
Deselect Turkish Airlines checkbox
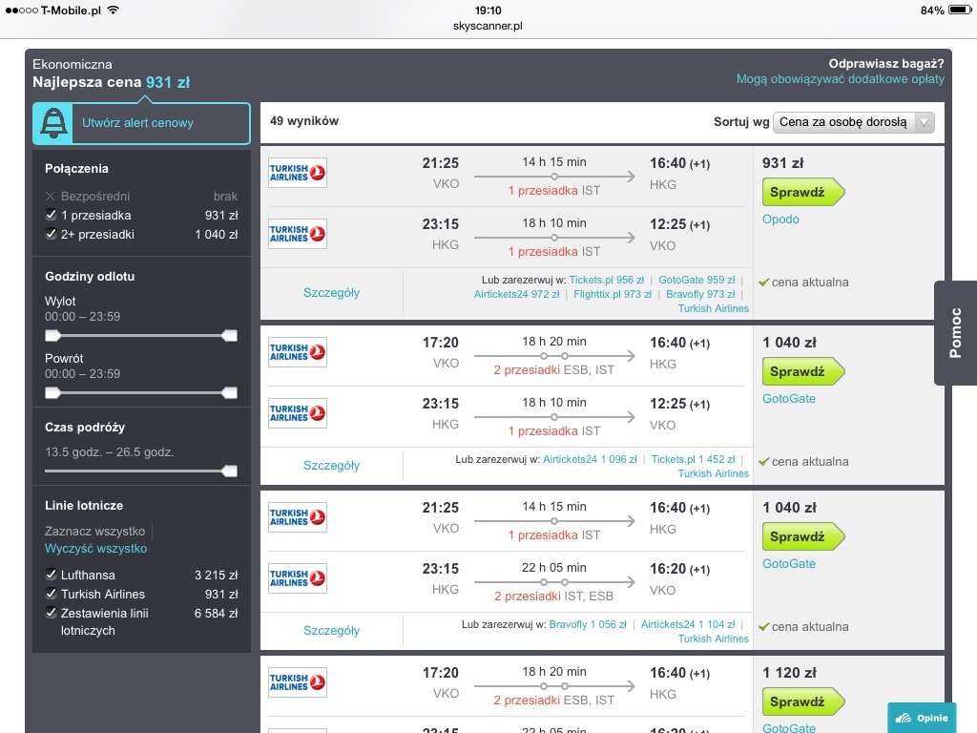click(x=52, y=594)
